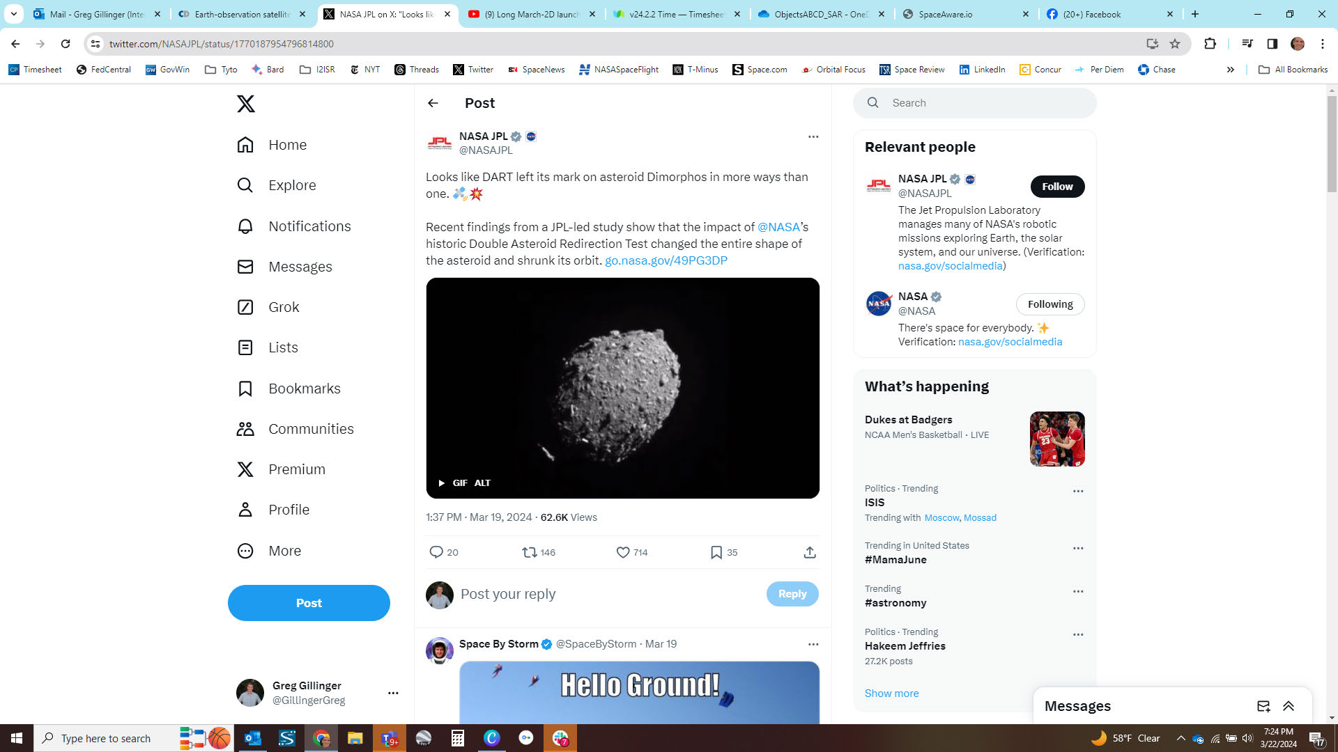This screenshot has height=752, width=1338.
Task: Switch to v24.2.2 Time Timesheet tab
Action: (x=677, y=14)
